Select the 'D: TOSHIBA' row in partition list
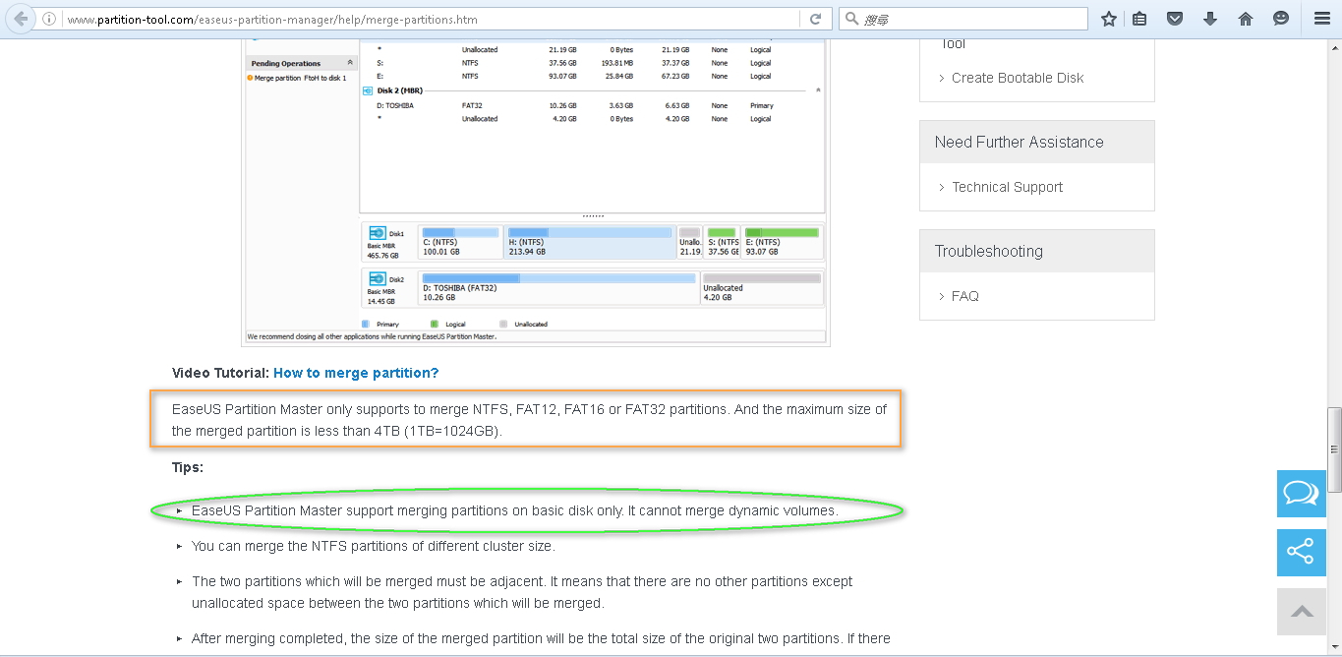The width and height of the screenshot is (1342, 657). pos(592,105)
